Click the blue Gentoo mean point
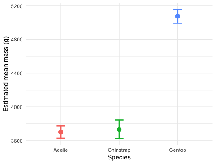Screen dimensions: 216x164 (178, 16)
